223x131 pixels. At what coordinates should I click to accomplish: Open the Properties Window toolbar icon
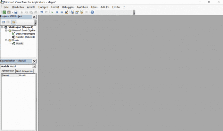click(77, 12)
